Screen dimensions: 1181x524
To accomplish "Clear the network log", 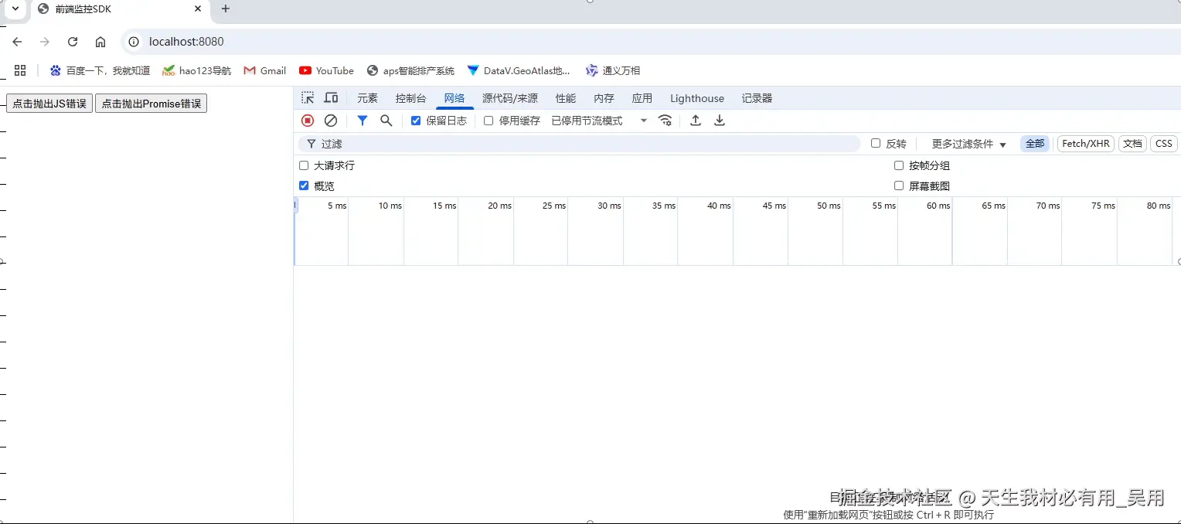I will [331, 121].
